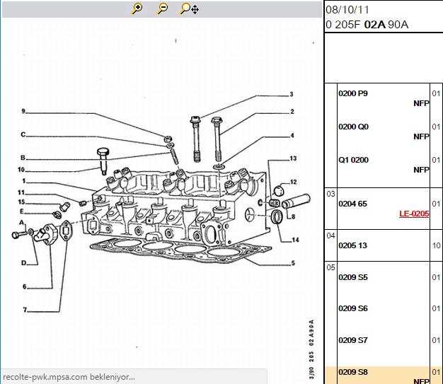Select part number 0209 S6
This screenshot has width=443, height=384.
pos(353,308)
